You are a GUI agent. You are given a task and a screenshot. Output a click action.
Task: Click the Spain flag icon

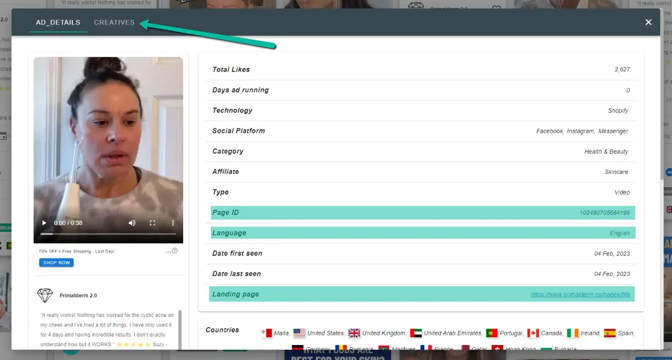pyautogui.click(x=610, y=333)
